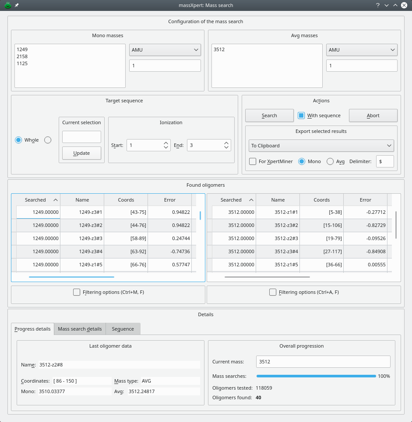Click the pin window icon
This screenshot has width=412, height=422.
click(17, 5)
